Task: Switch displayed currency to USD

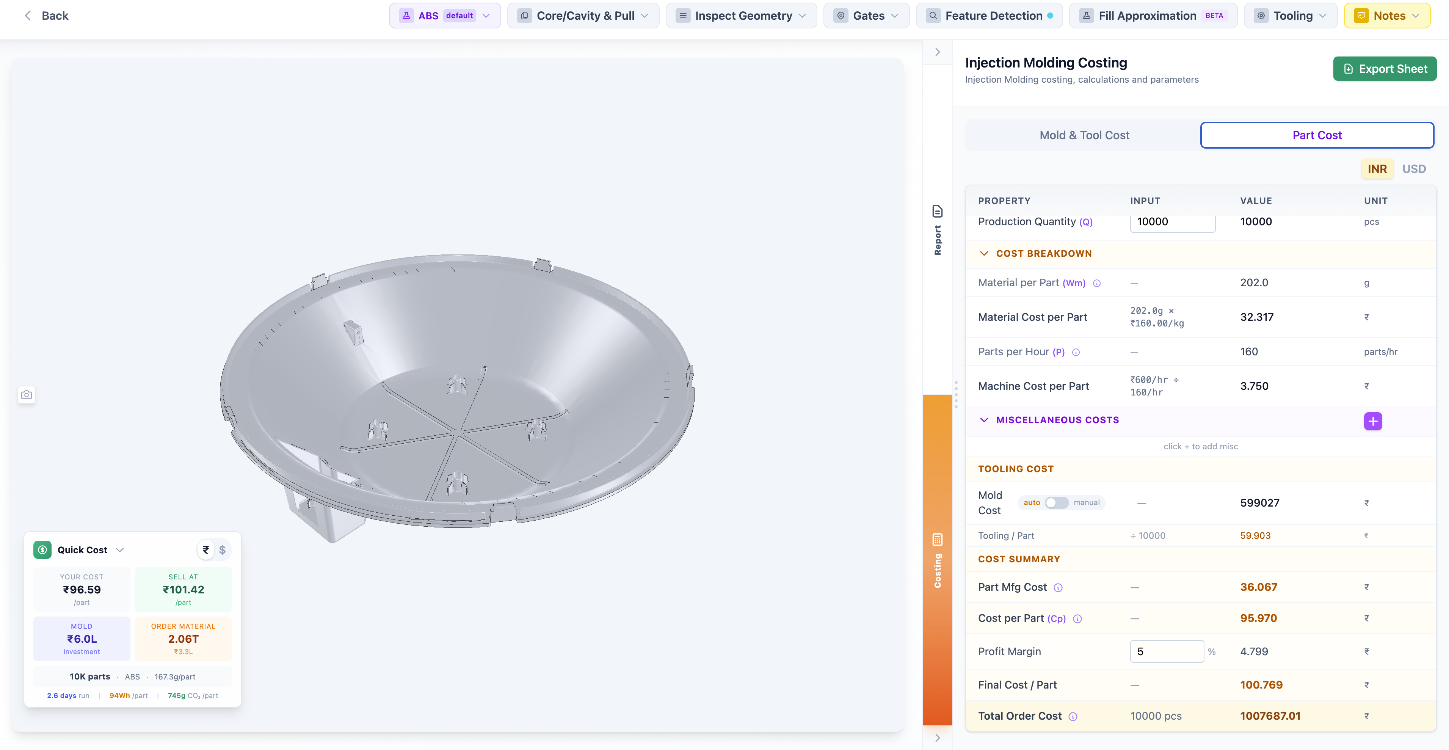Action: [x=1414, y=168]
